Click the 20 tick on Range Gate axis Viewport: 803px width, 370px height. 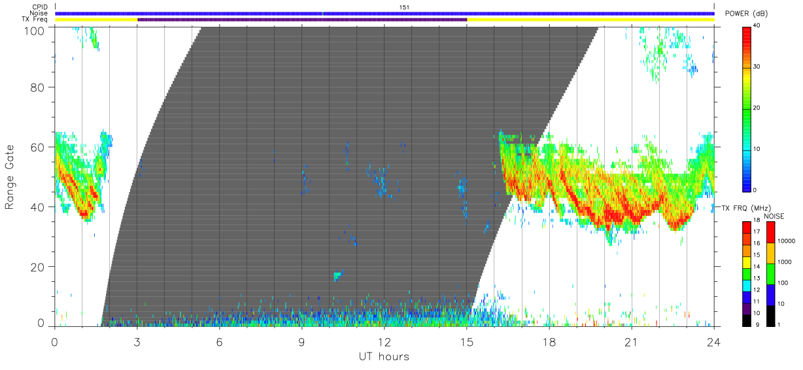37,267
